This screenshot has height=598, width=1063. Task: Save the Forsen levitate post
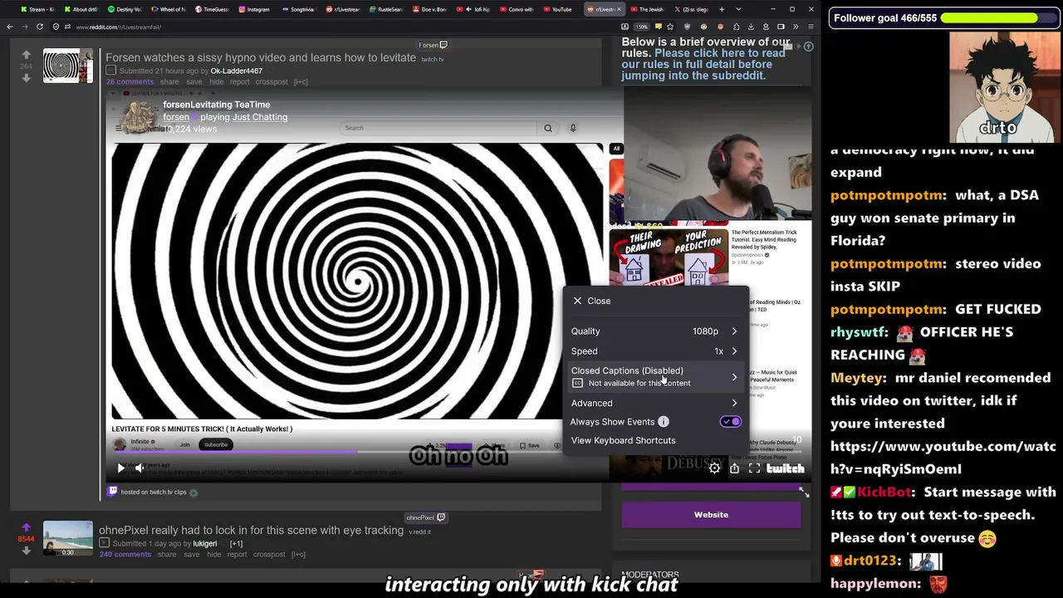point(194,82)
